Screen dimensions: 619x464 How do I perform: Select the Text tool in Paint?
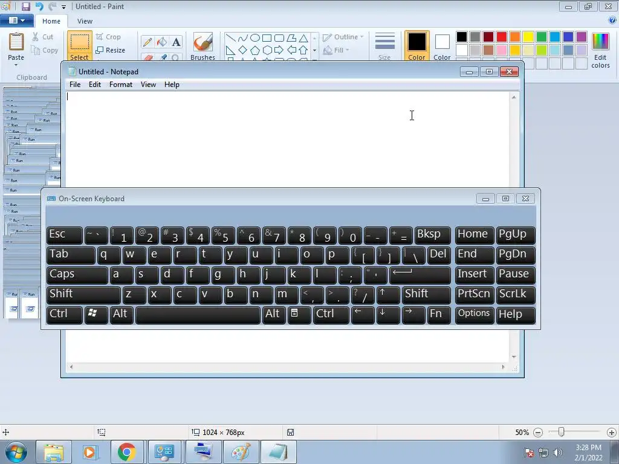pyautogui.click(x=176, y=42)
